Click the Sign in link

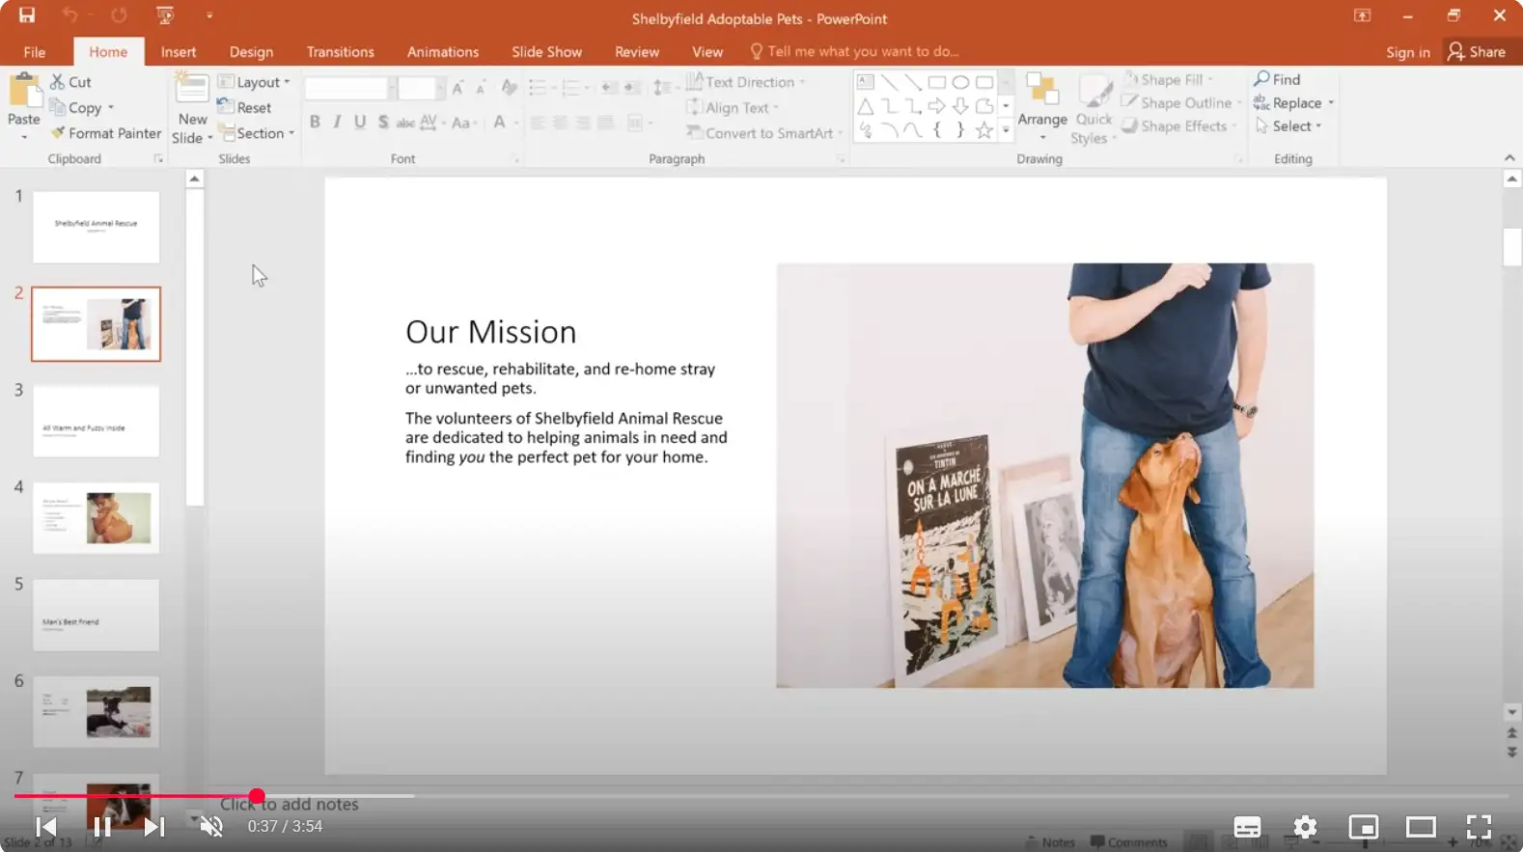pos(1407,52)
